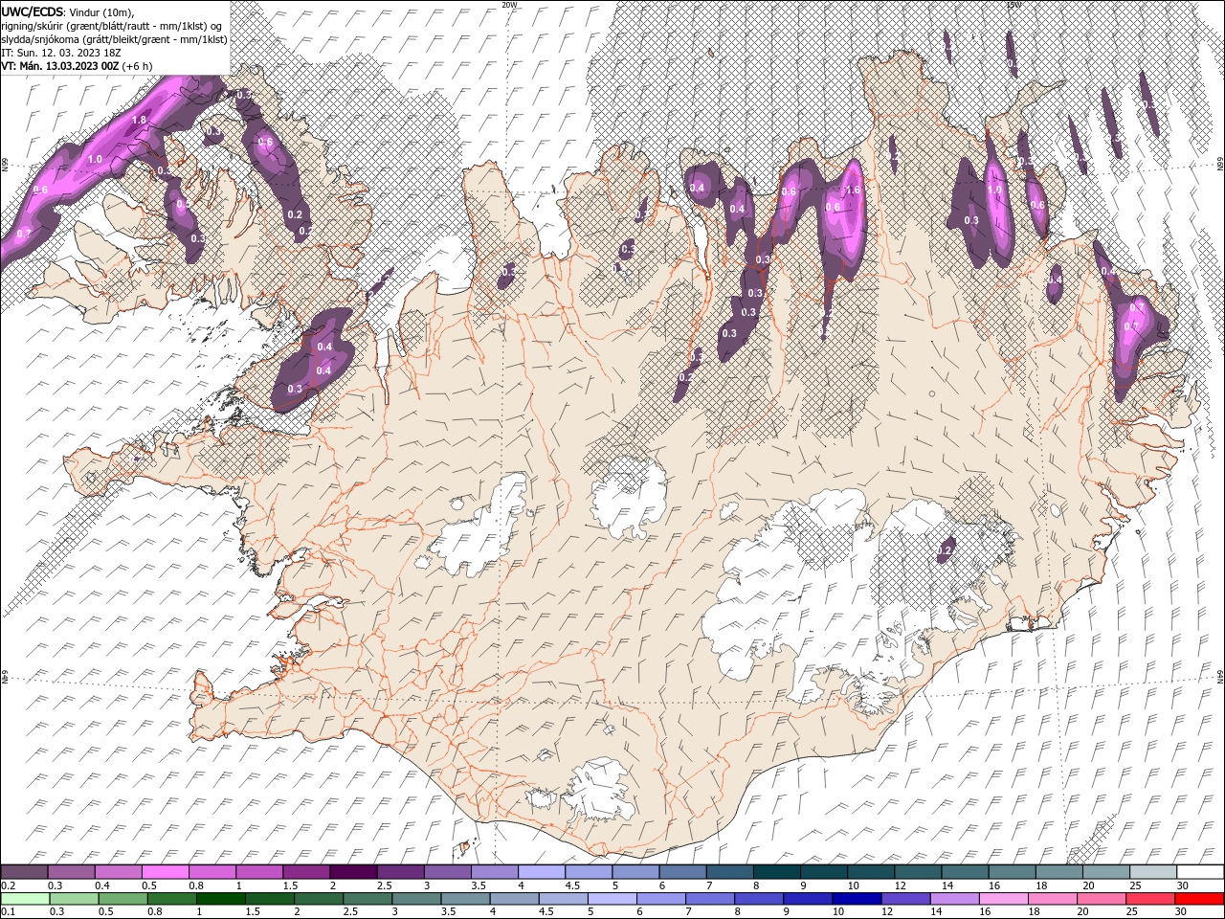Click the 20W longitude label at the top edge
The image size is (1225, 919).
(509, 5)
